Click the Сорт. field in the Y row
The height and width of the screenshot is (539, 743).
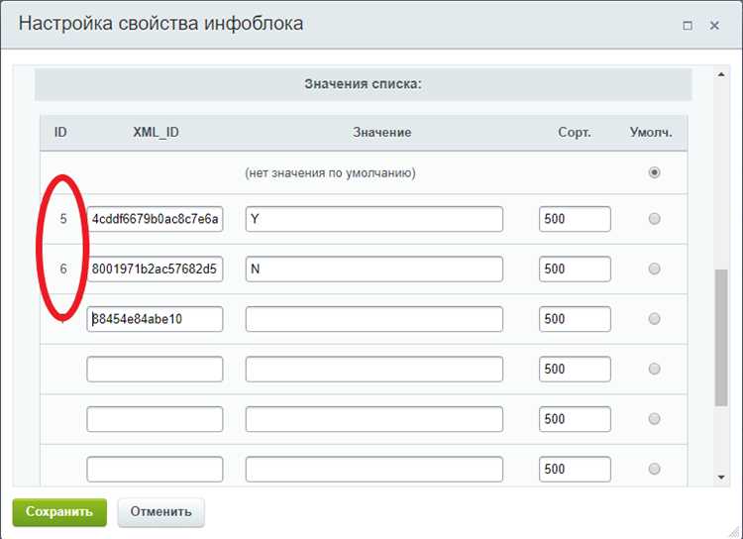575,219
